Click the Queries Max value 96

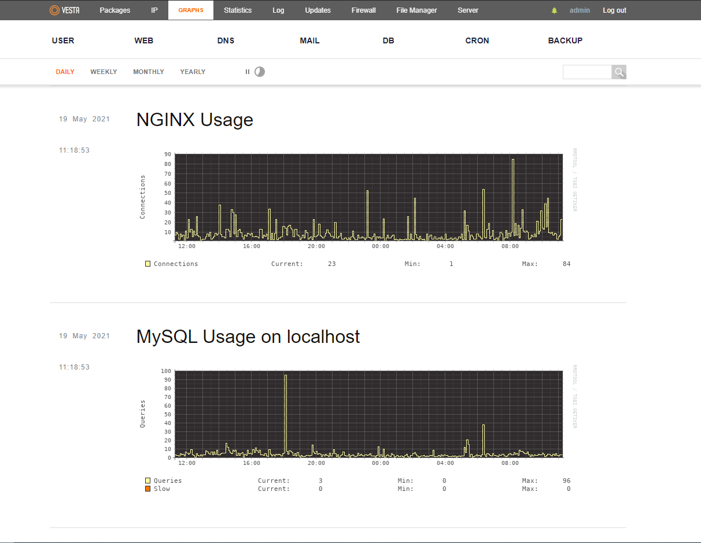[x=566, y=481]
